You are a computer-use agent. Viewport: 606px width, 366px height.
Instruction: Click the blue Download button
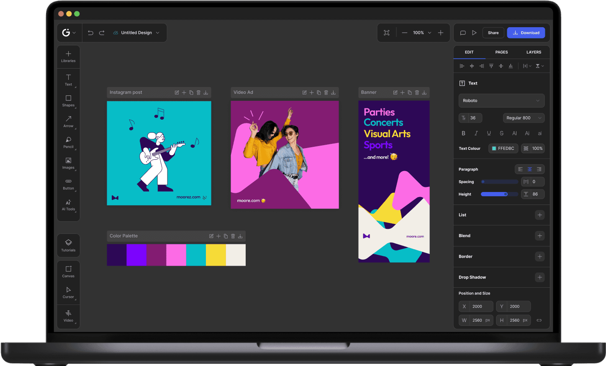[x=526, y=33]
